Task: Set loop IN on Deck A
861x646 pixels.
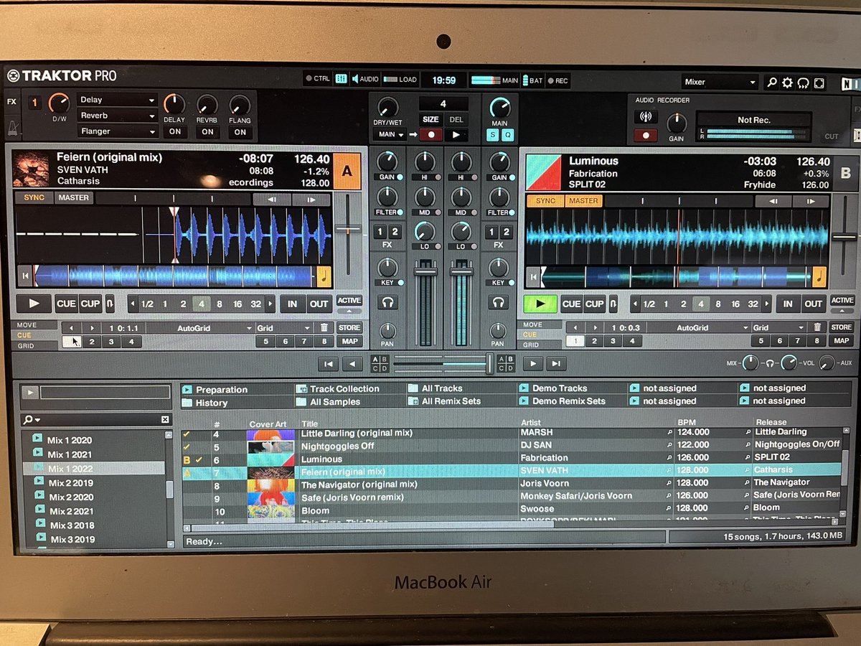Action: (x=292, y=304)
